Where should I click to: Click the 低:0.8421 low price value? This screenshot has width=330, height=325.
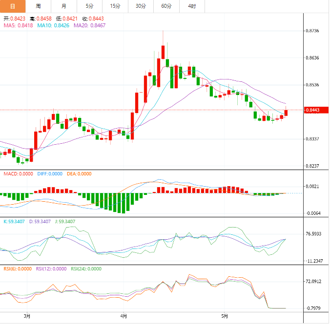[x=67, y=19]
